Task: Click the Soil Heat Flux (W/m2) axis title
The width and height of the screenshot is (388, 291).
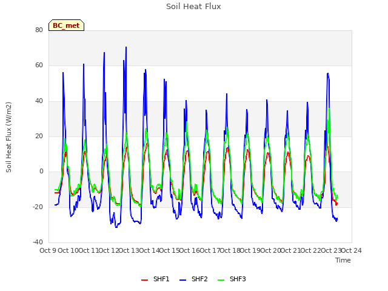Action: [8, 137]
